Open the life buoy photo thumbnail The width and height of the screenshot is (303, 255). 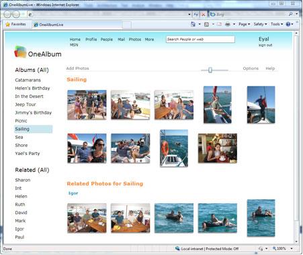[x=174, y=148]
